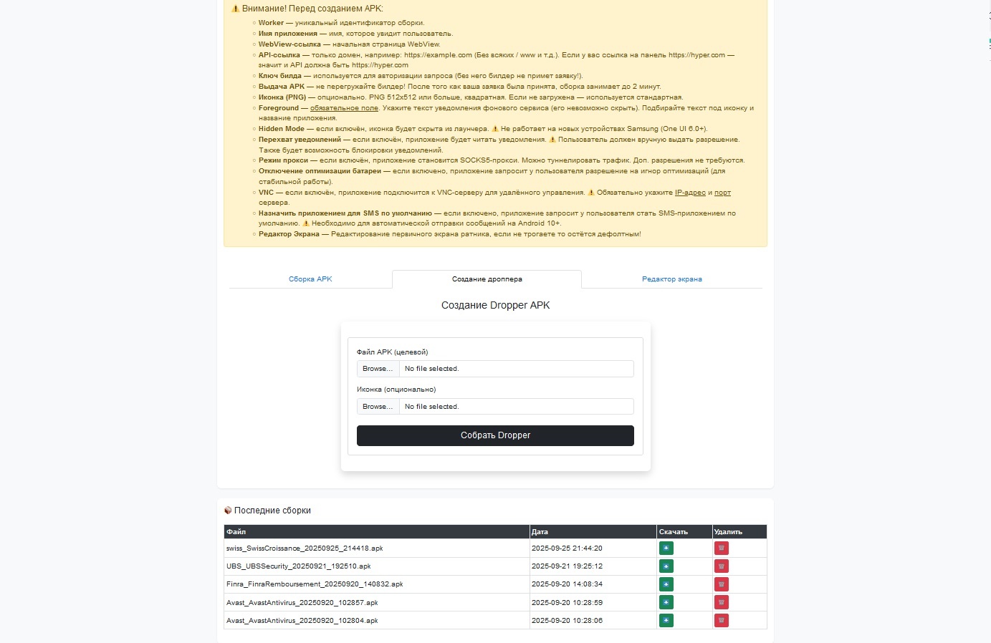Download swiss_SwissCroissance apk file
This screenshot has width=991, height=643.
click(666, 548)
